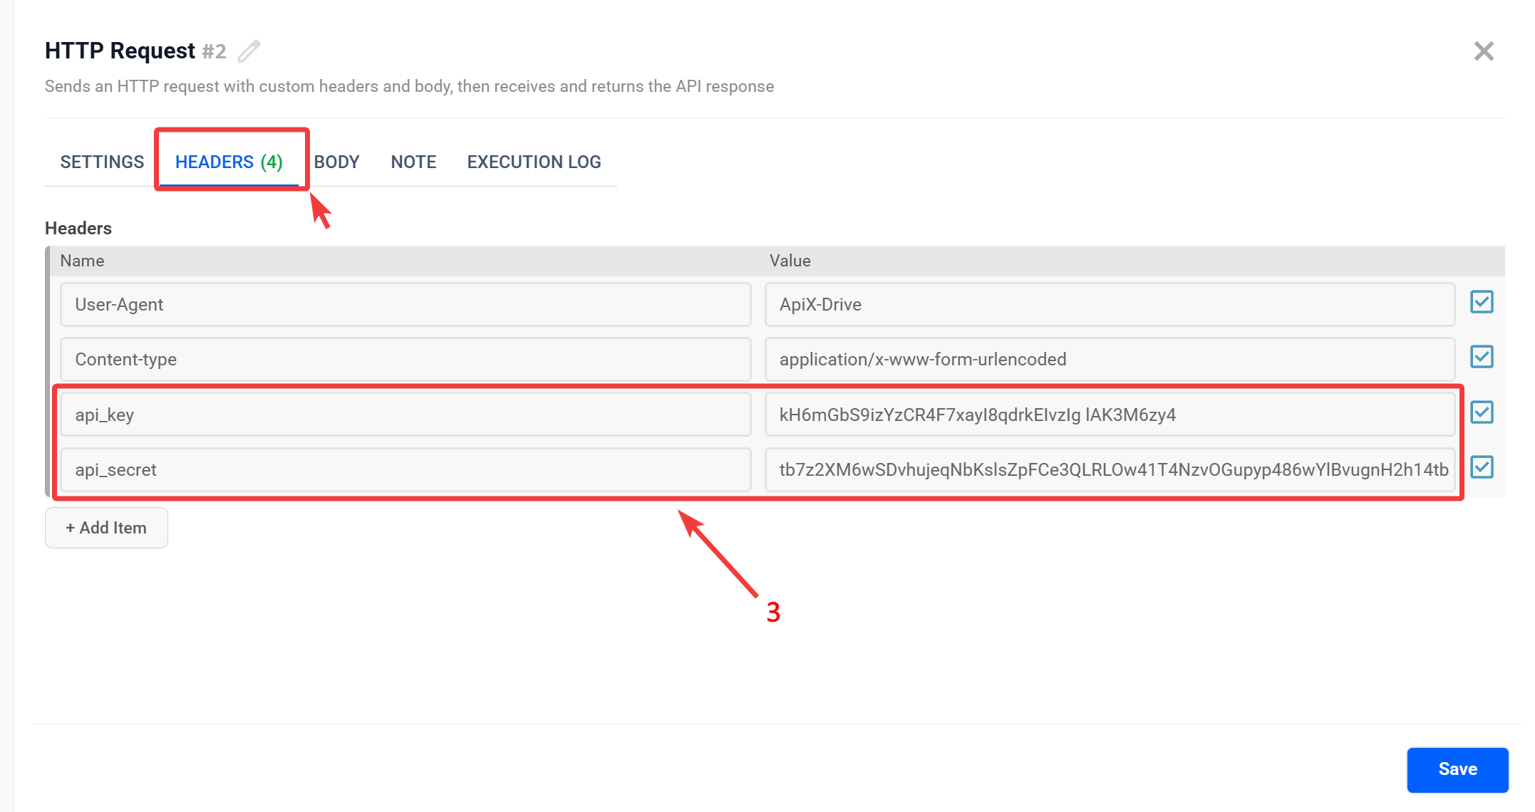Screen dimensions: 1535x812
Task: Edit the ApiX-Drive value field
Action: pyautogui.click(x=1110, y=304)
